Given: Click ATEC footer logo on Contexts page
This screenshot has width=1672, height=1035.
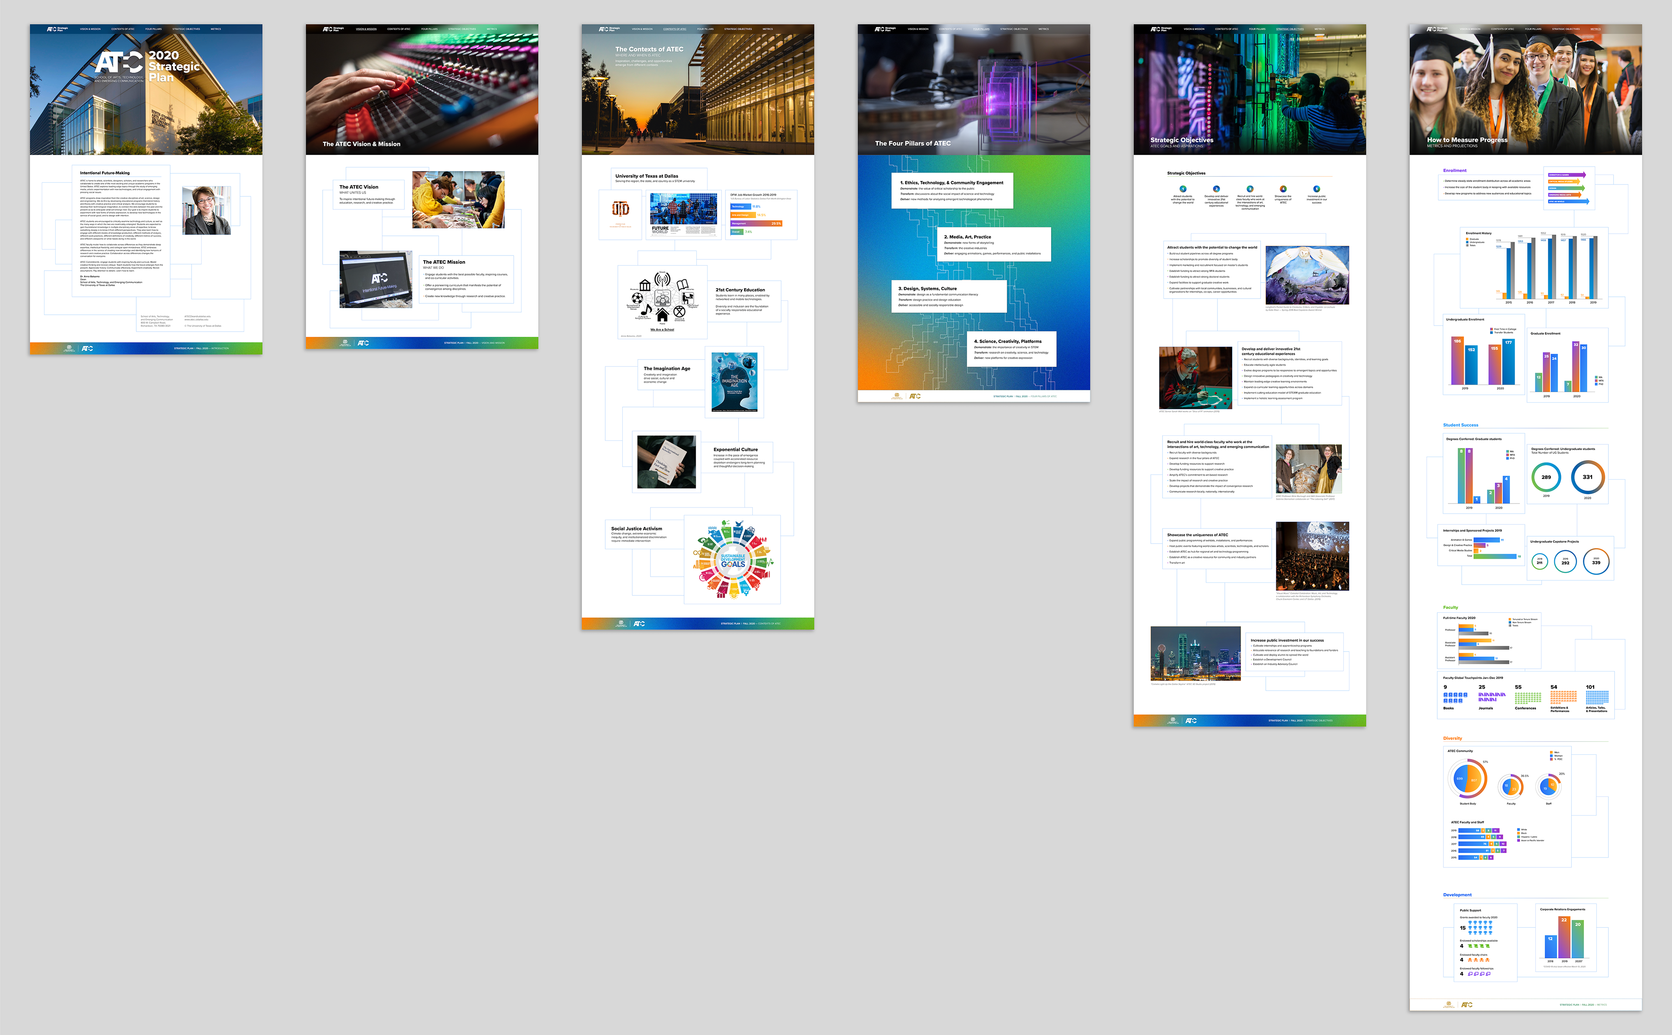Looking at the screenshot, I should pyautogui.click(x=639, y=624).
